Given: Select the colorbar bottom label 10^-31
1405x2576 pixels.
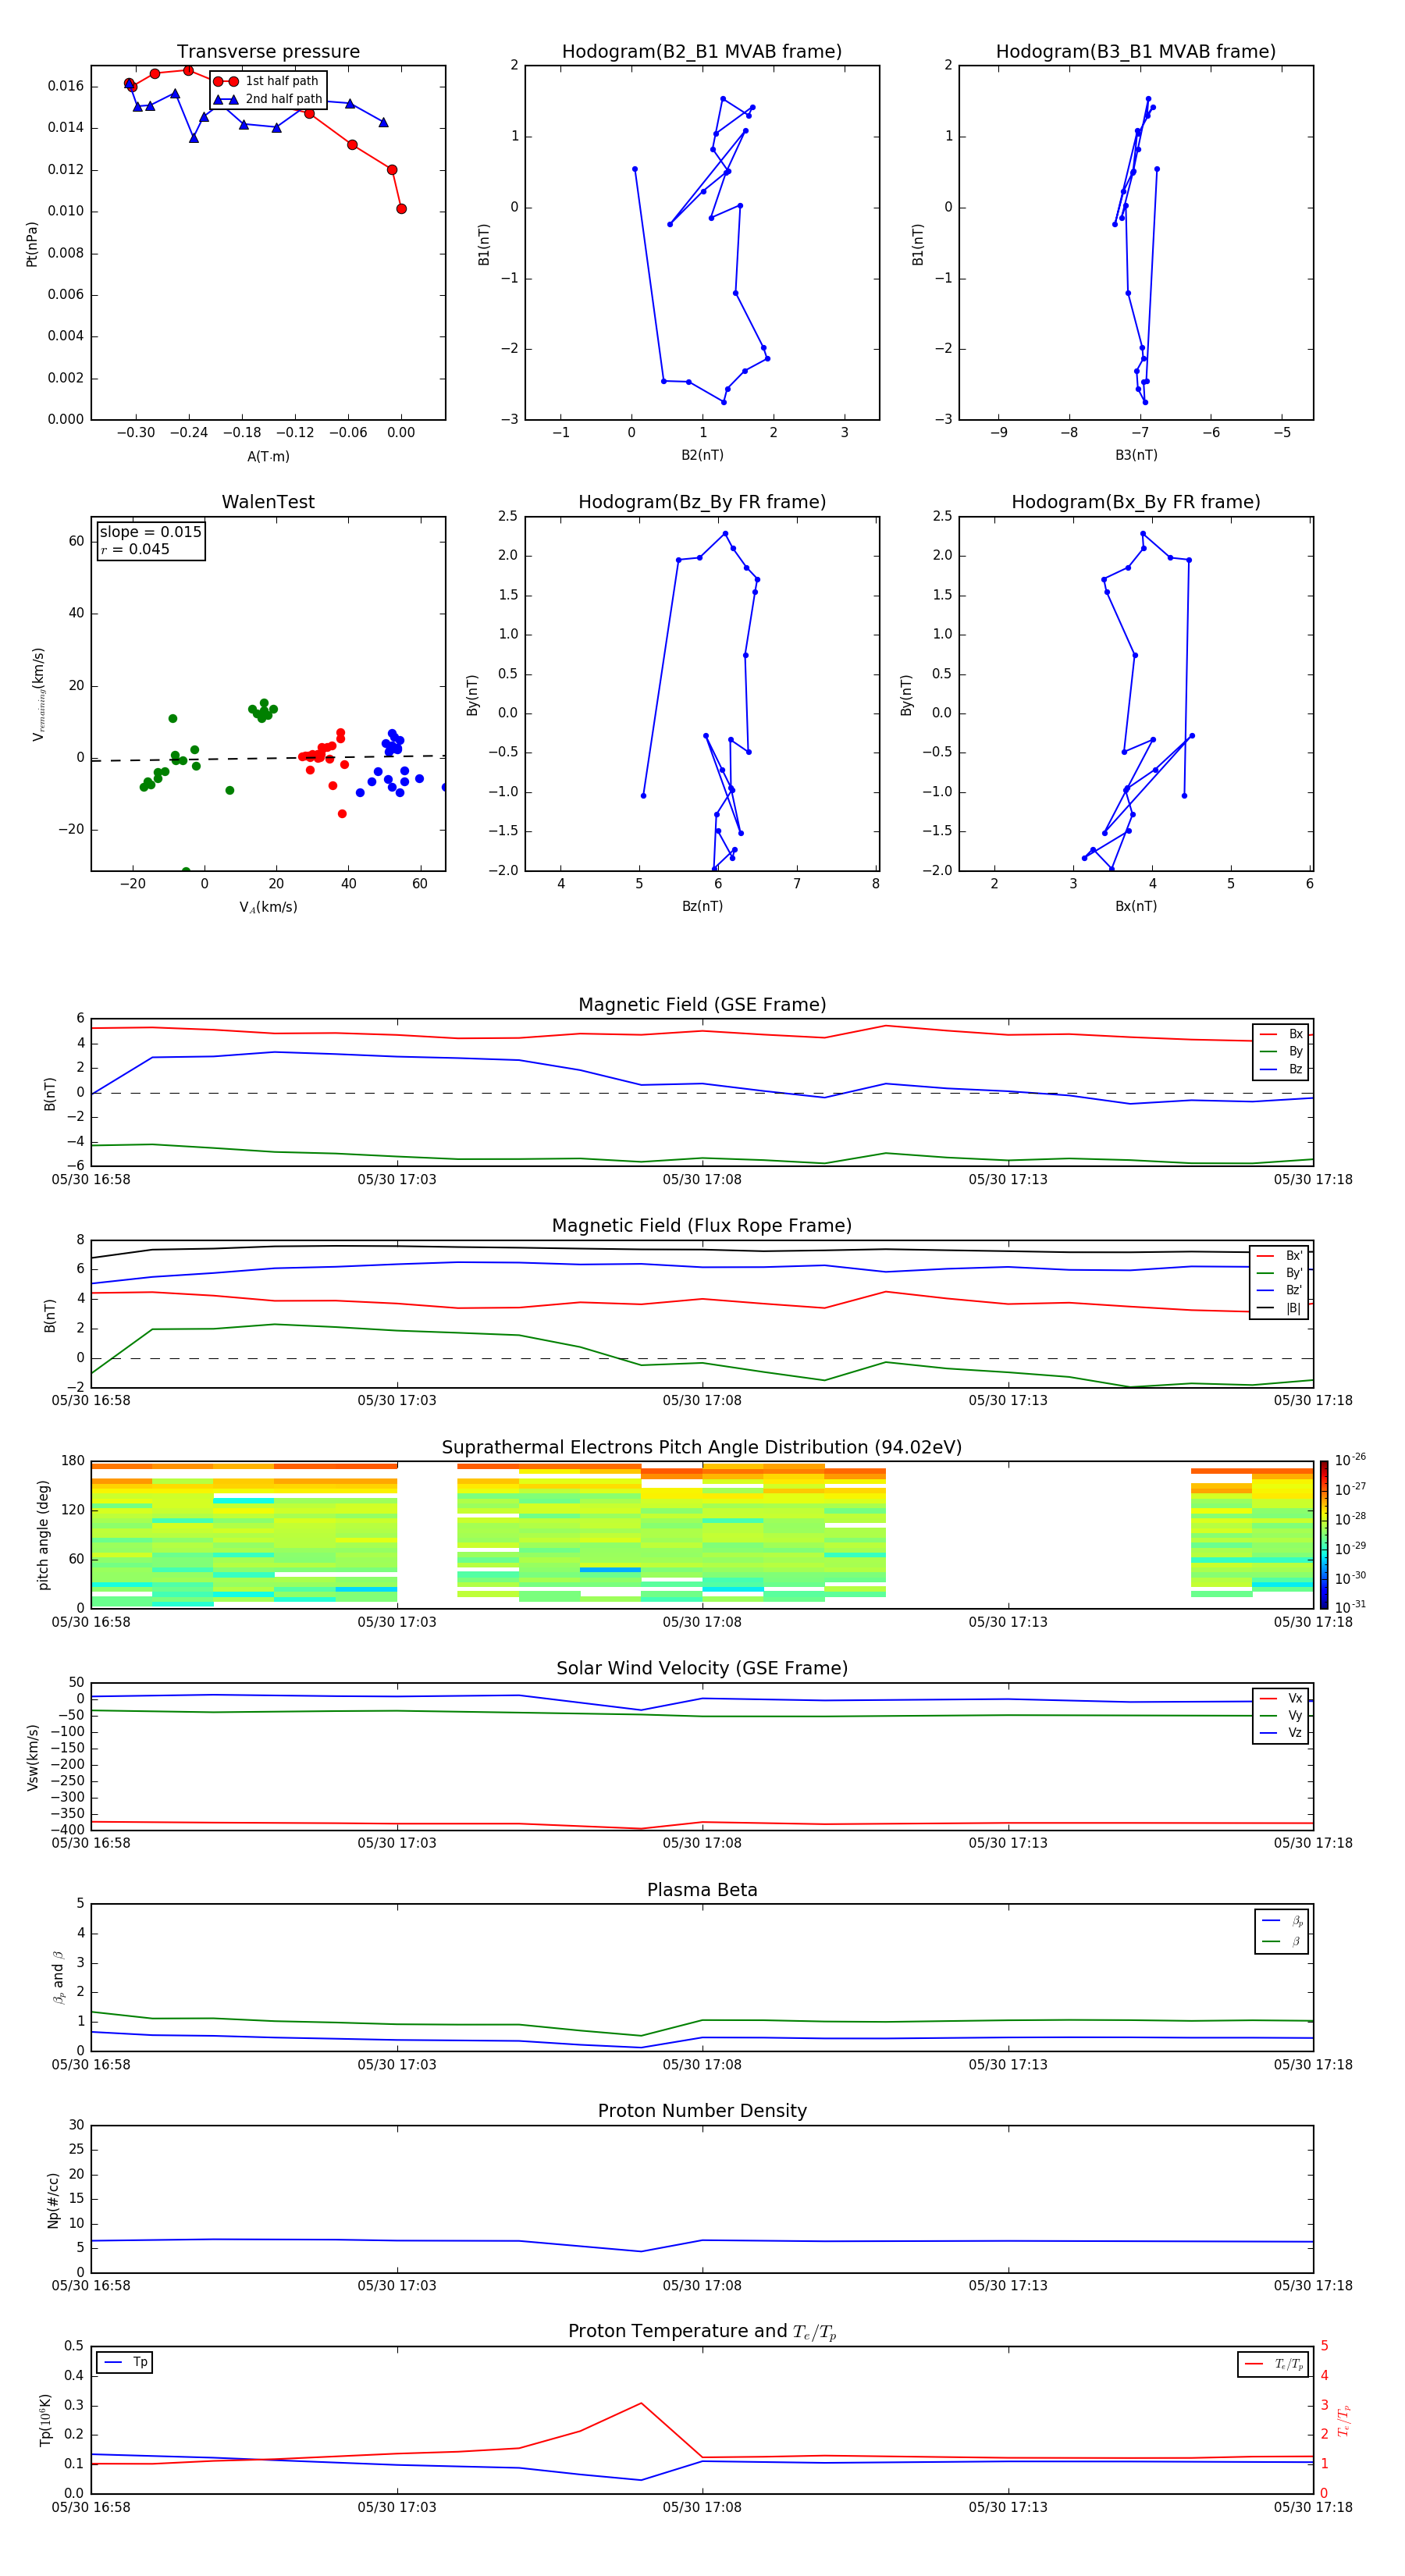Looking at the screenshot, I should point(1350,1607).
